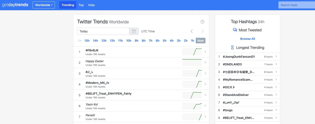315x124 pixels.
Task: Select the 6h time tab
Action: pyautogui.click(x=158, y=41)
